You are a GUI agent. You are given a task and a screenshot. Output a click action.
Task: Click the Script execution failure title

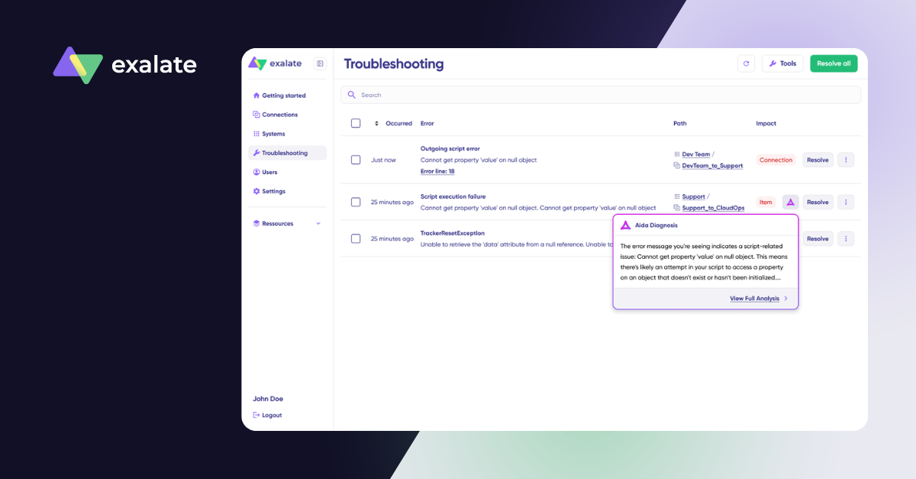point(453,196)
